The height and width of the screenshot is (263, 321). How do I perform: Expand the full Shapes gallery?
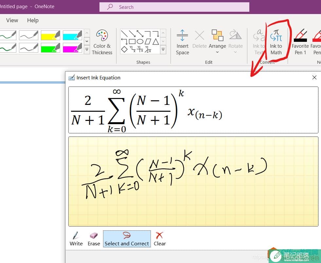click(163, 49)
